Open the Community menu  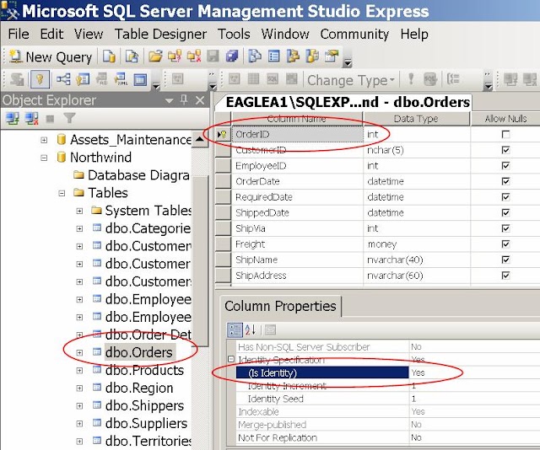354,34
